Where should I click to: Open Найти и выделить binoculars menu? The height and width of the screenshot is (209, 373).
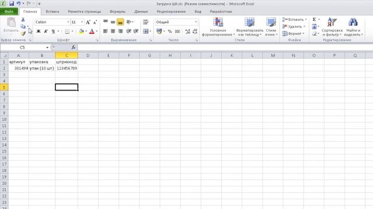(x=353, y=27)
